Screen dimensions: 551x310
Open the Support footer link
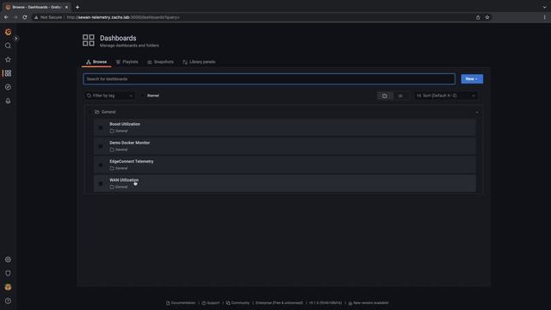(210, 303)
